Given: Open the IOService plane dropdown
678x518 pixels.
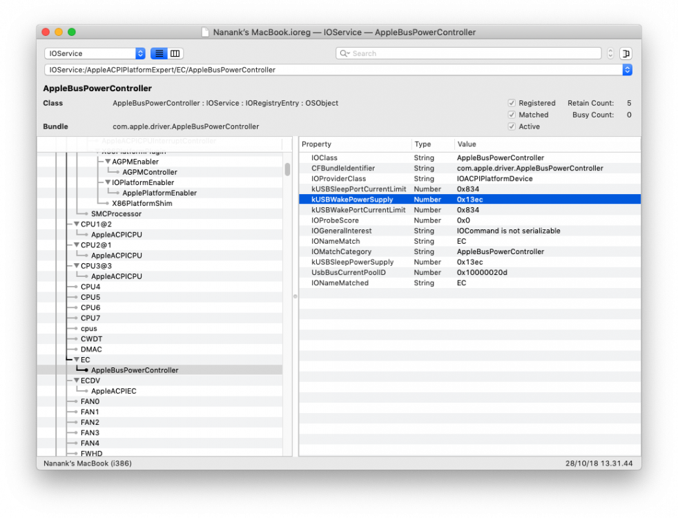Looking at the screenshot, I should 95,53.
